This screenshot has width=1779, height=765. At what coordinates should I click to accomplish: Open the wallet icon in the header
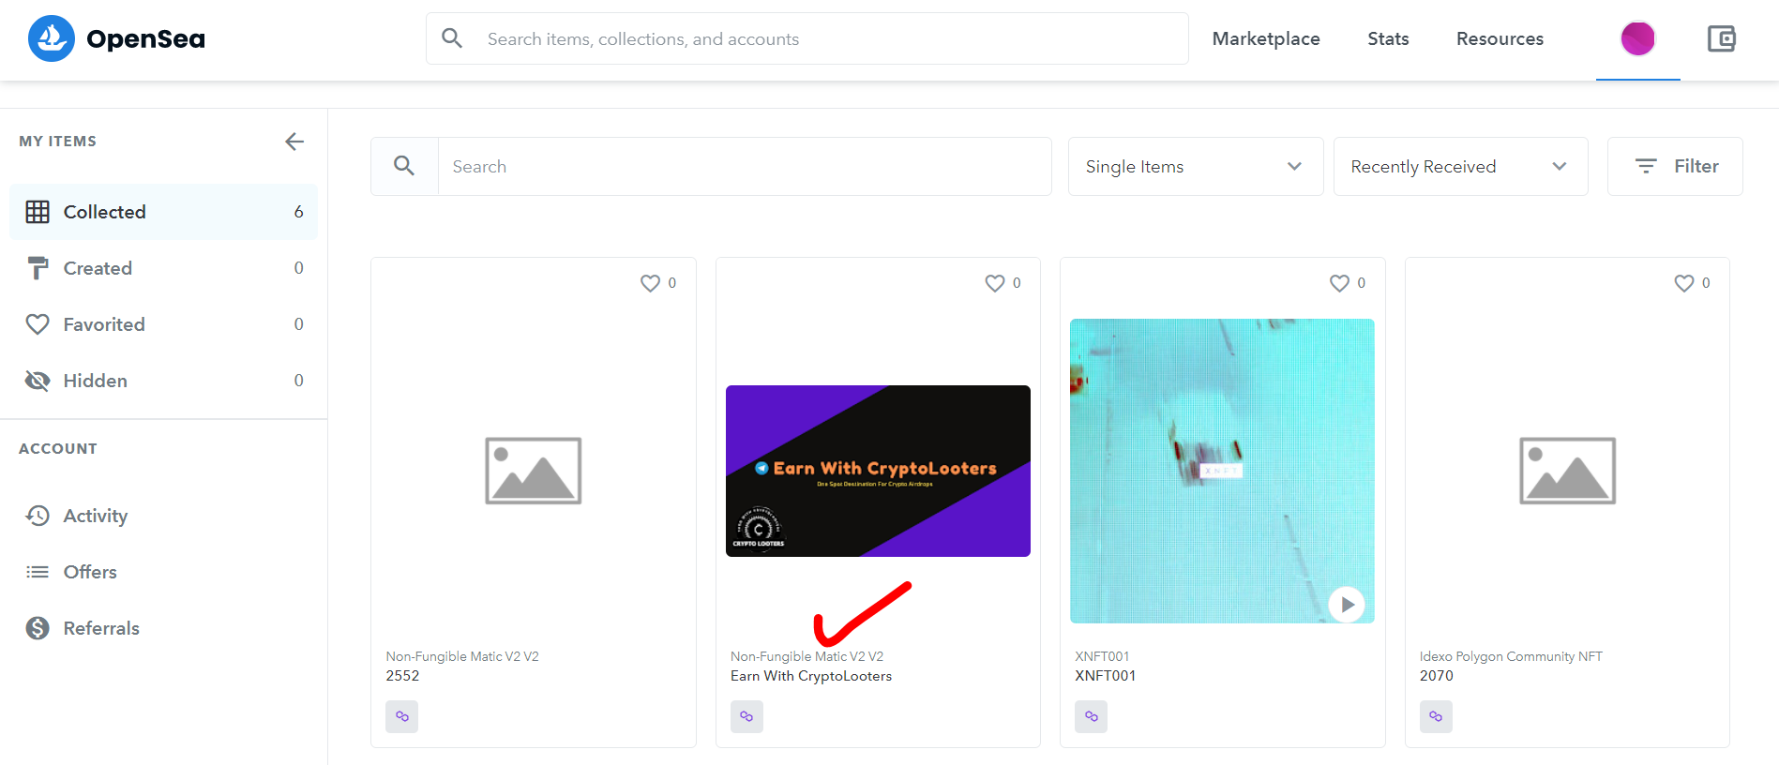click(x=1721, y=38)
